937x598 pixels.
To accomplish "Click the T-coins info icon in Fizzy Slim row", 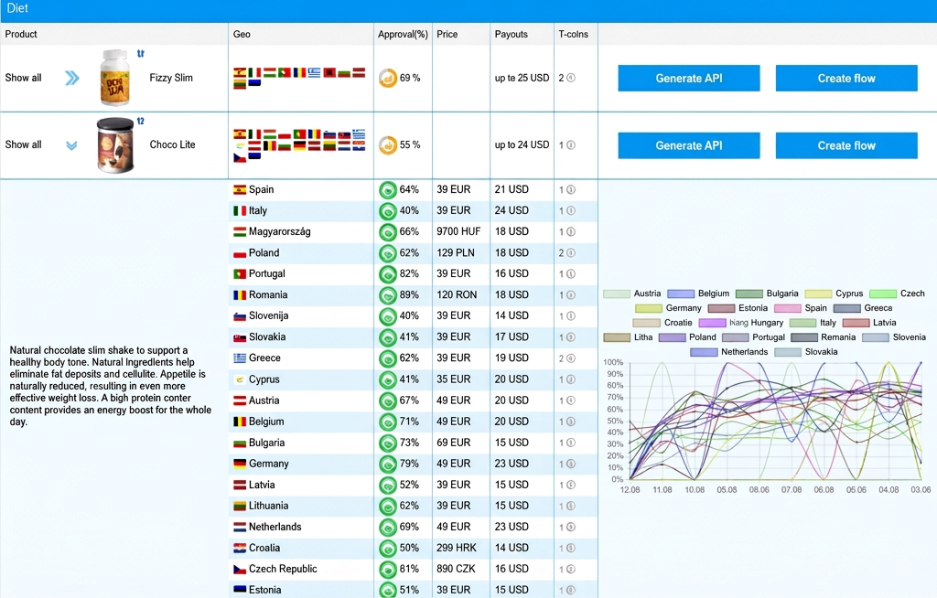I will 571,78.
